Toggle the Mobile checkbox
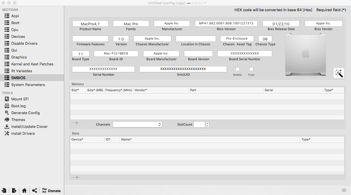This screenshot has width=351, height=195. pyautogui.click(x=238, y=69)
